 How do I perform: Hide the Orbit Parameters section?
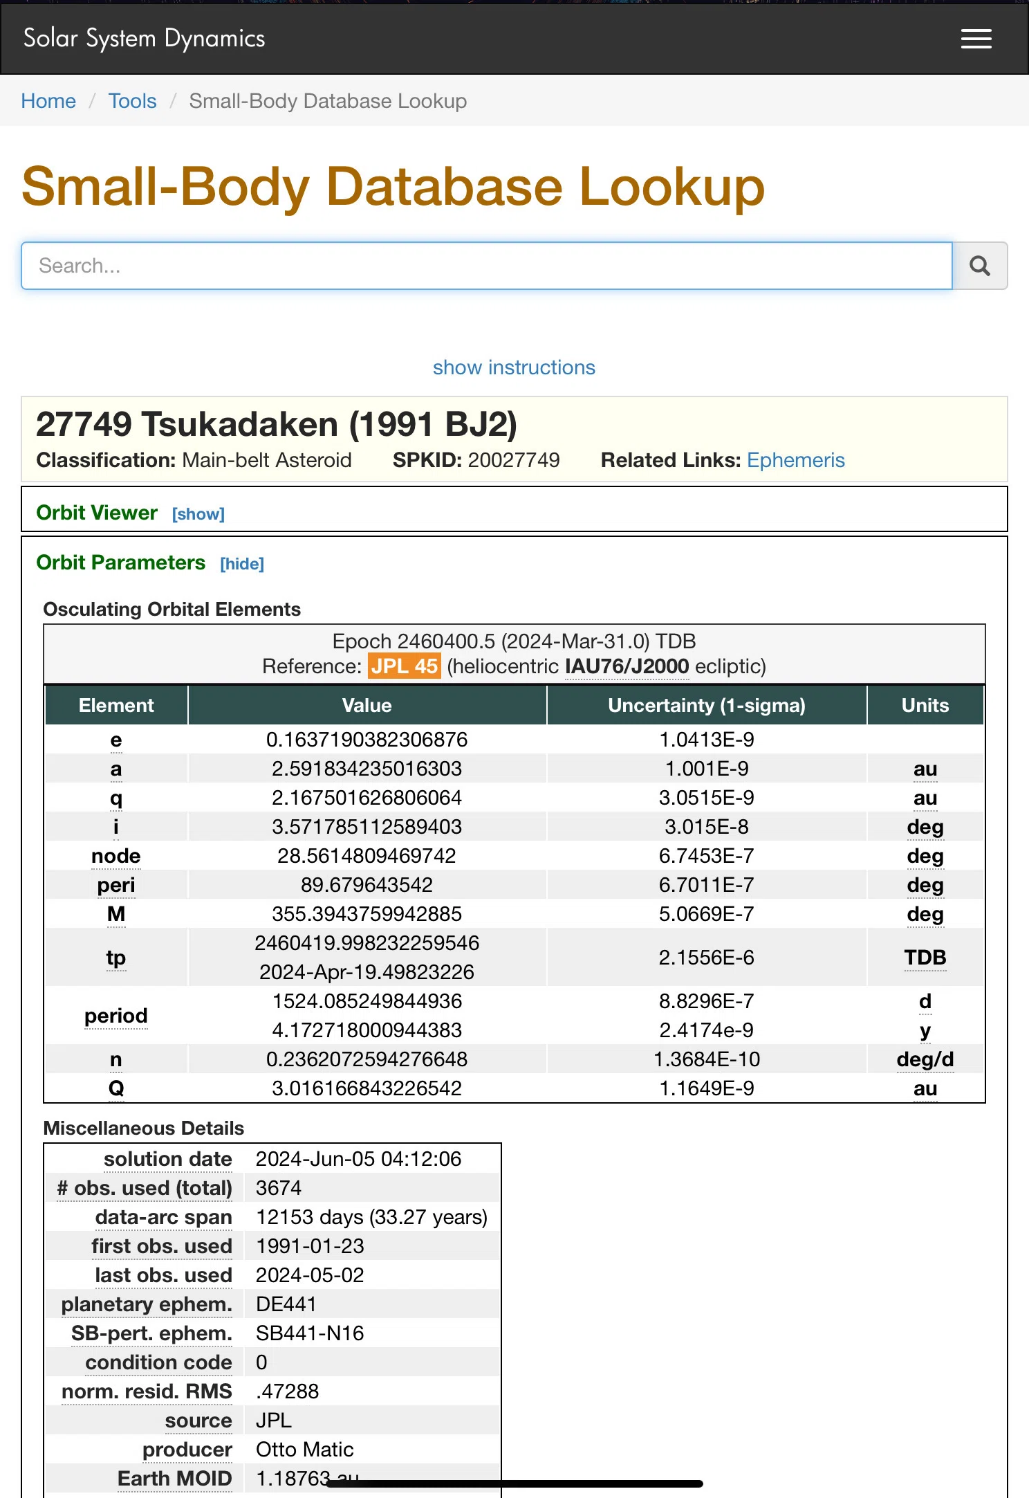[x=242, y=564]
